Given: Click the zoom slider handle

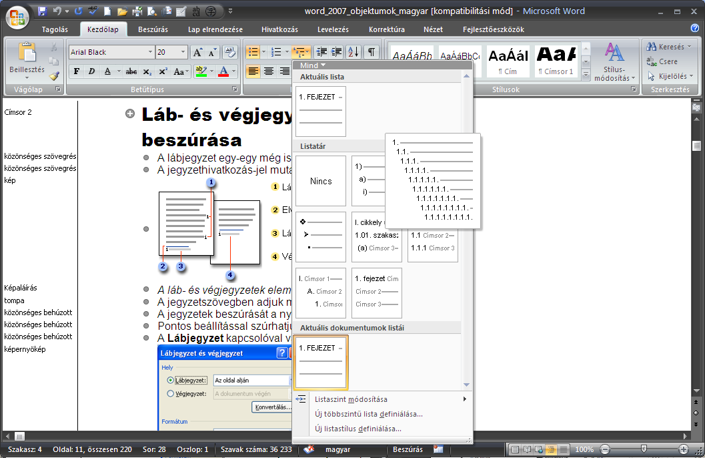Looking at the screenshot, I should 644,449.
